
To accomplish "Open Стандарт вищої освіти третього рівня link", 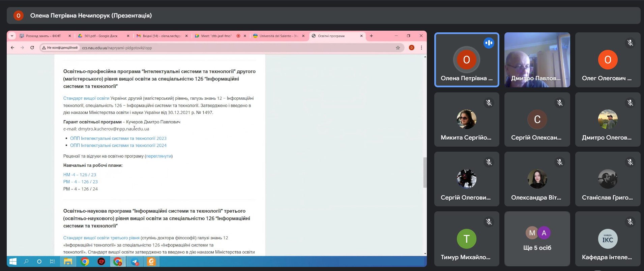I will click(101, 238).
